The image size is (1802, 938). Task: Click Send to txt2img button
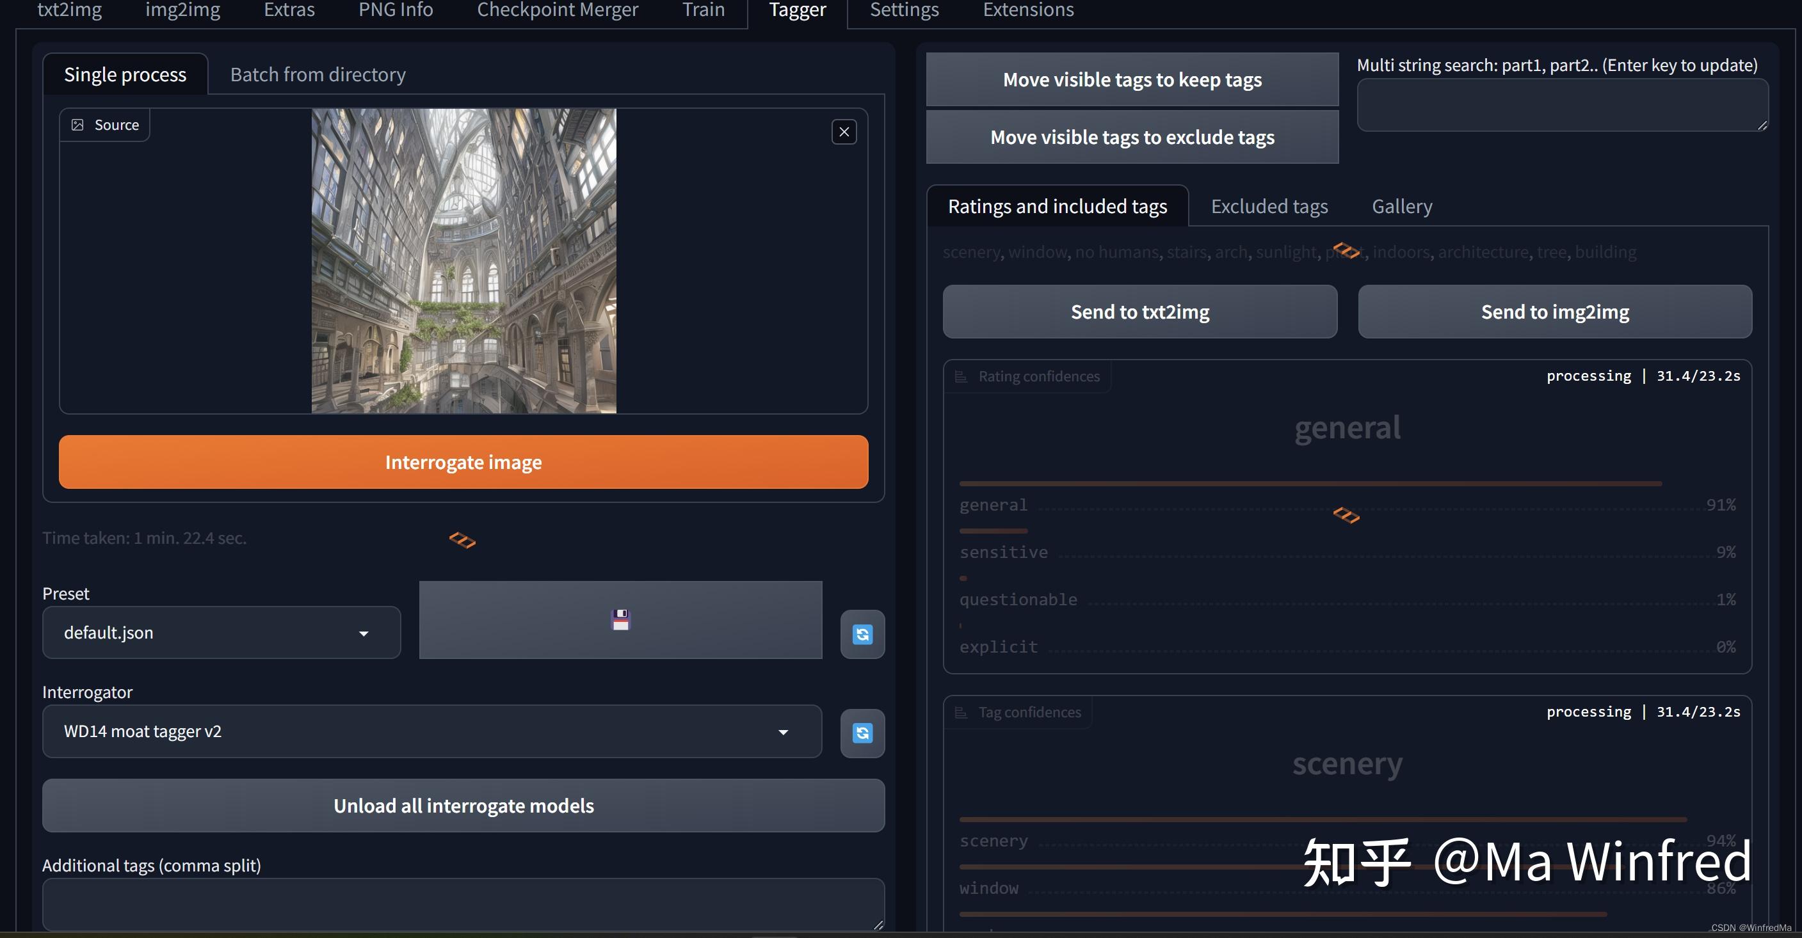pos(1139,312)
